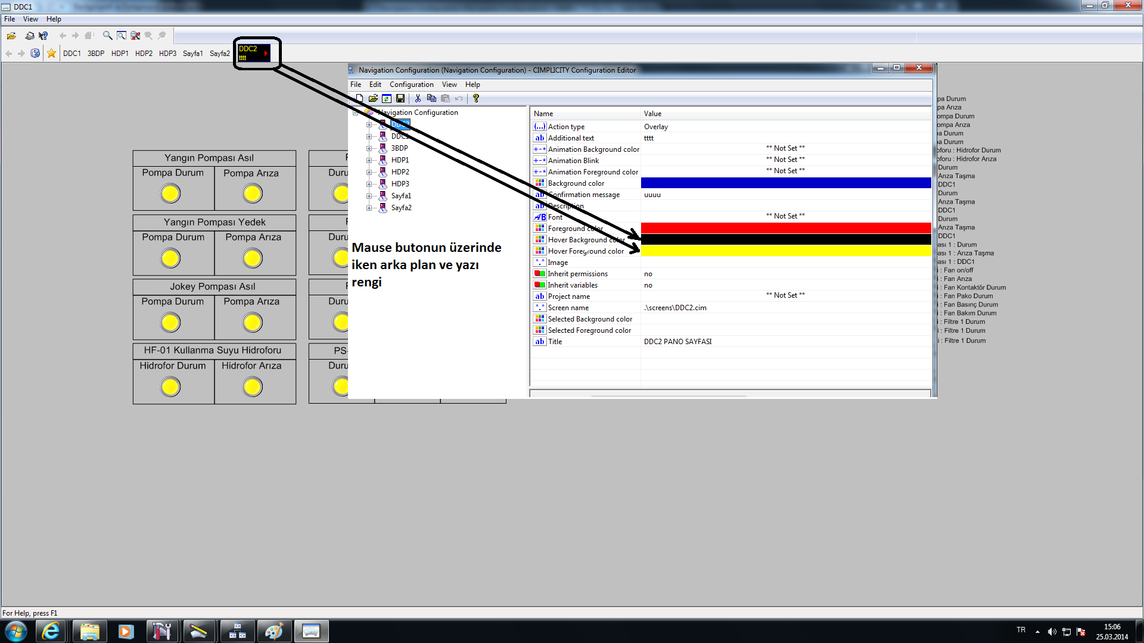This screenshot has width=1144, height=643.
Task: Open Edit menu in Configuration Editor
Action: [375, 85]
